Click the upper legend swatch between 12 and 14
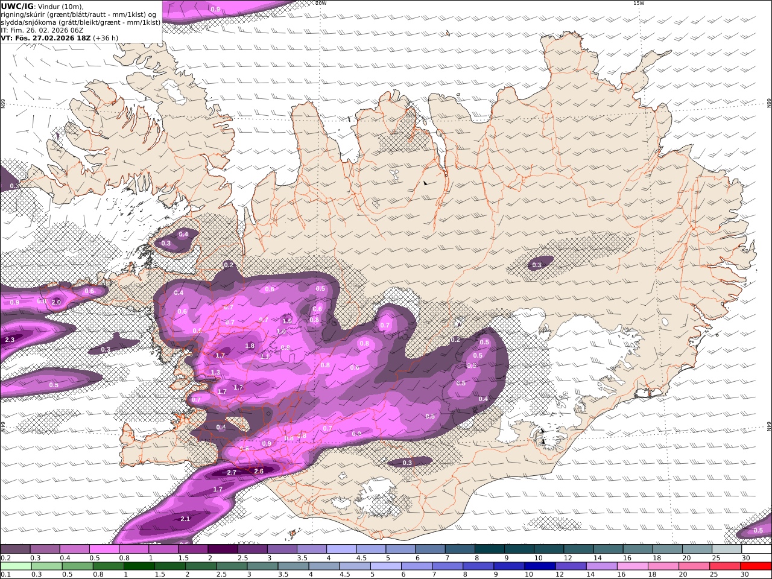 pos(578,549)
